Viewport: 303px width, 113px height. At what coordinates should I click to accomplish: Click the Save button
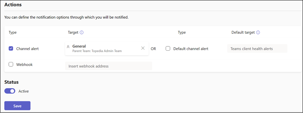coord(17,106)
